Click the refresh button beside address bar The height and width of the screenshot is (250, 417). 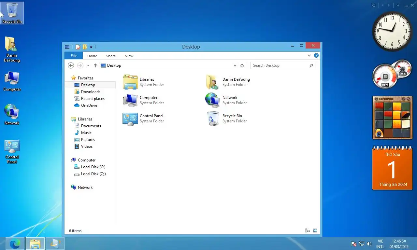pyautogui.click(x=242, y=65)
